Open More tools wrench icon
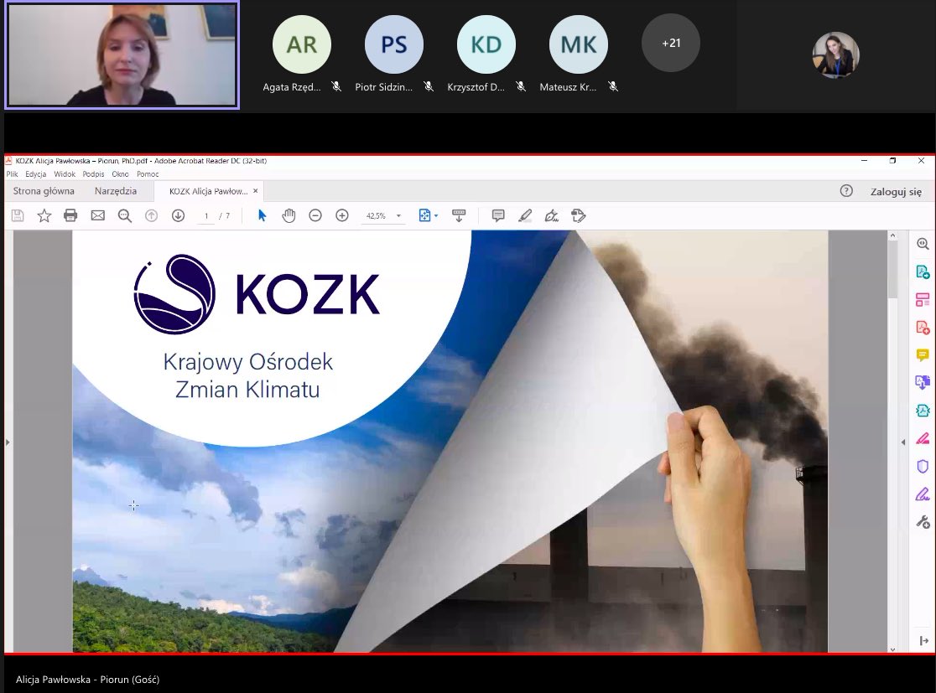This screenshot has height=693, width=936. 923,522
